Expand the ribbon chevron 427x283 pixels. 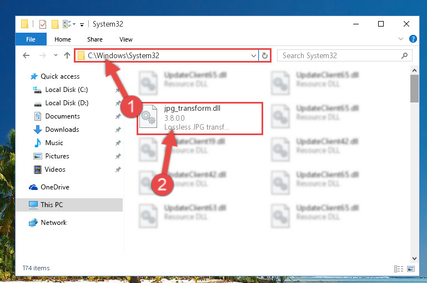click(400, 39)
